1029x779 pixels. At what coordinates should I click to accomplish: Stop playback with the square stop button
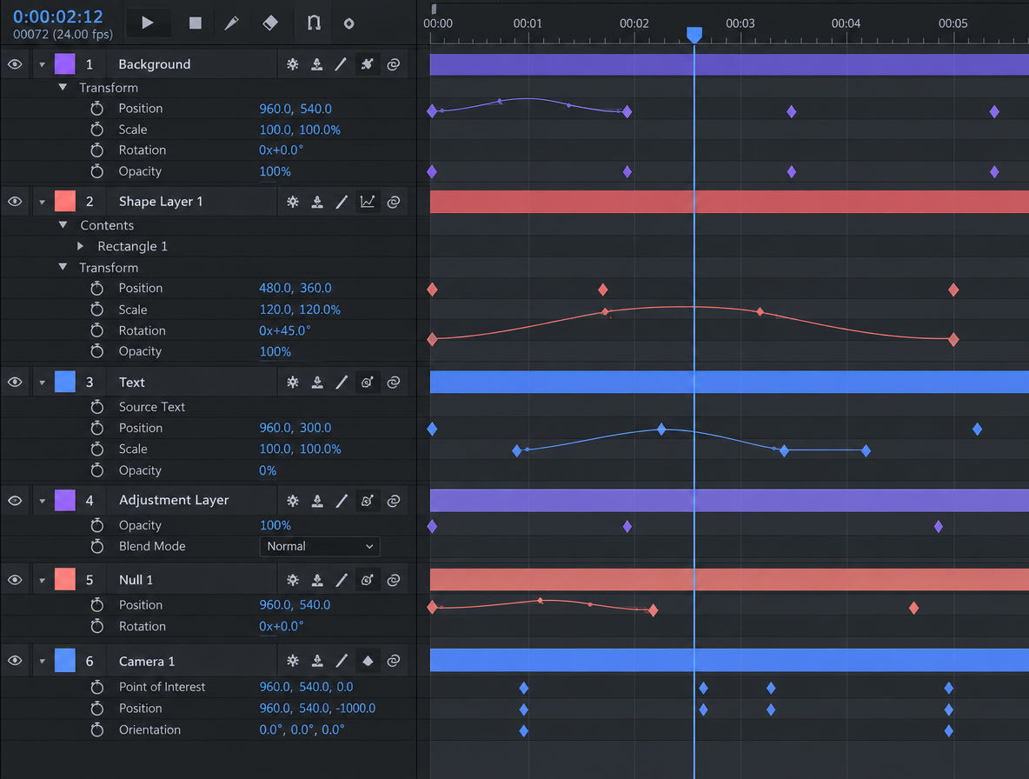coord(195,23)
